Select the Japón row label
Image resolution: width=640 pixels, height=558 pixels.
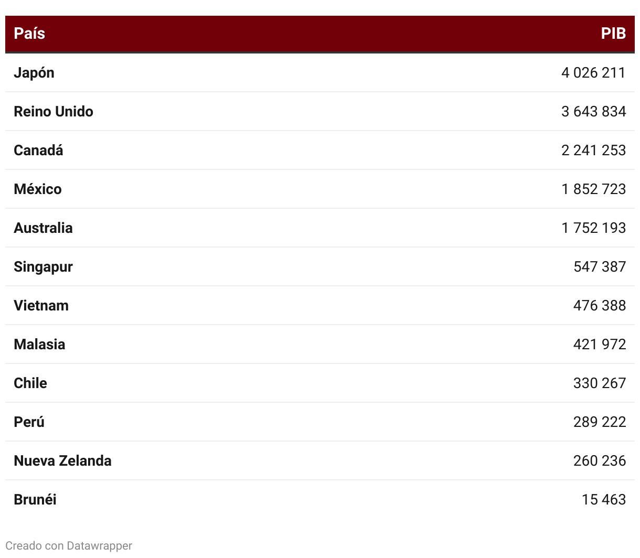pos(34,73)
